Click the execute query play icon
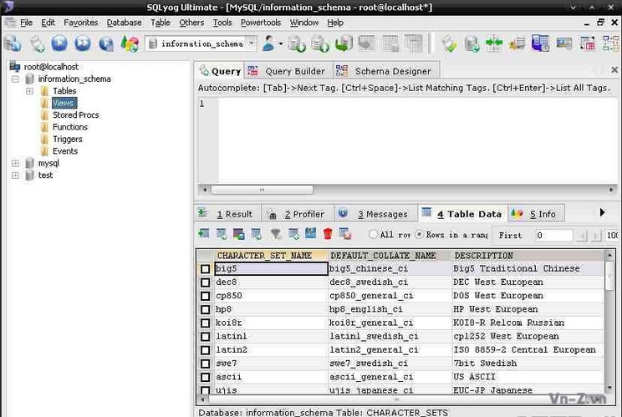The image size is (622, 417). point(59,43)
